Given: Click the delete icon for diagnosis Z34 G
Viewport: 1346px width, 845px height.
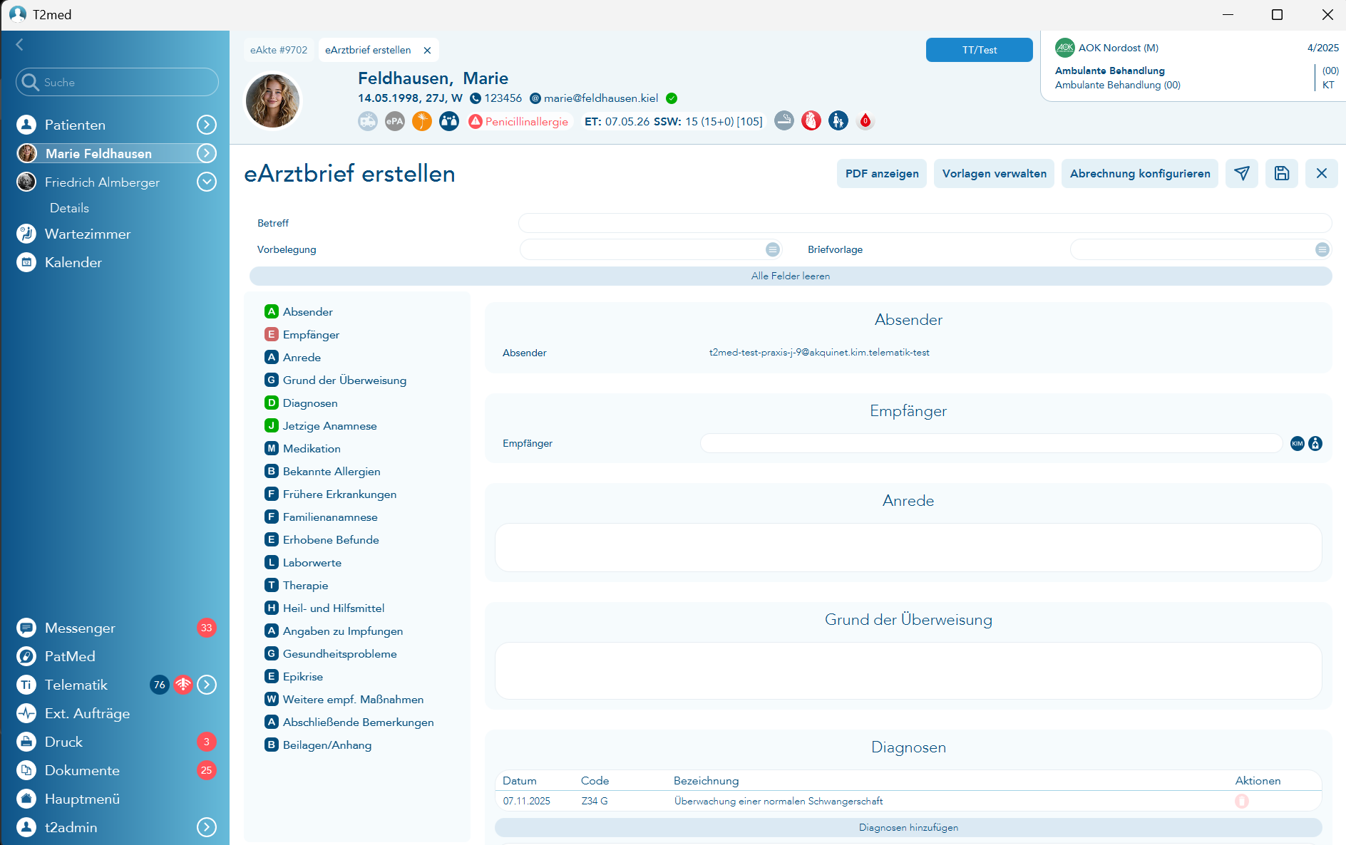Looking at the screenshot, I should pyautogui.click(x=1241, y=802).
